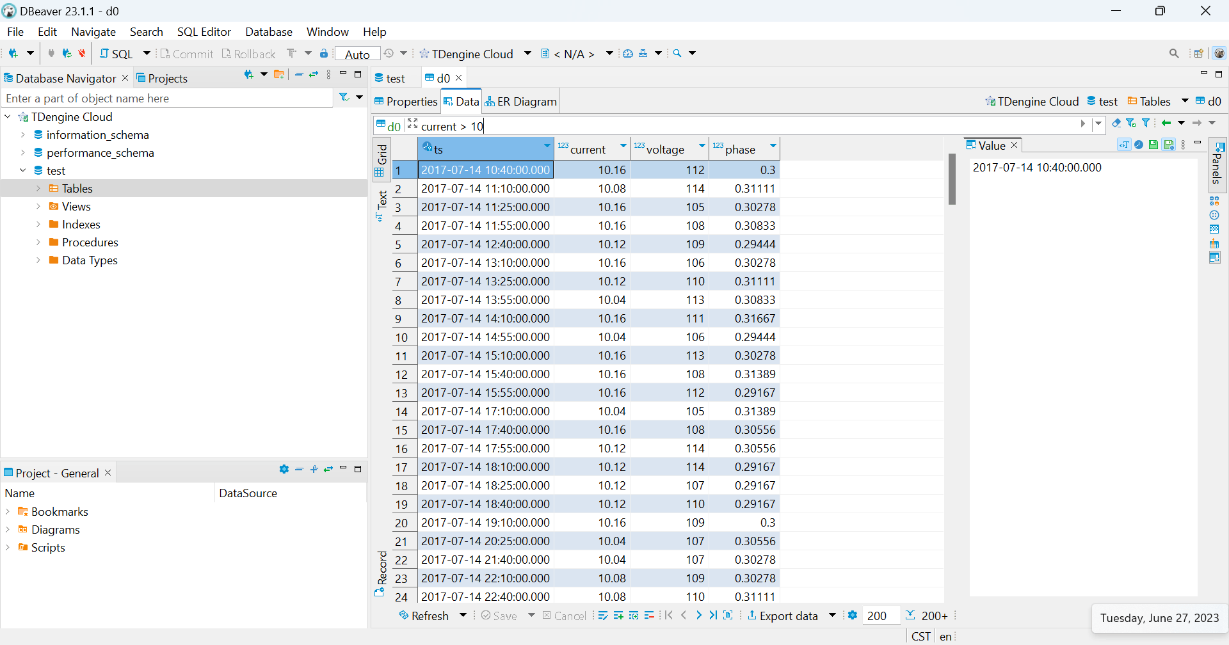Viewport: 1229px width, 645px height.
Task: Click the delete row icon in bottom toolbar
Action: tap(649, 616)
